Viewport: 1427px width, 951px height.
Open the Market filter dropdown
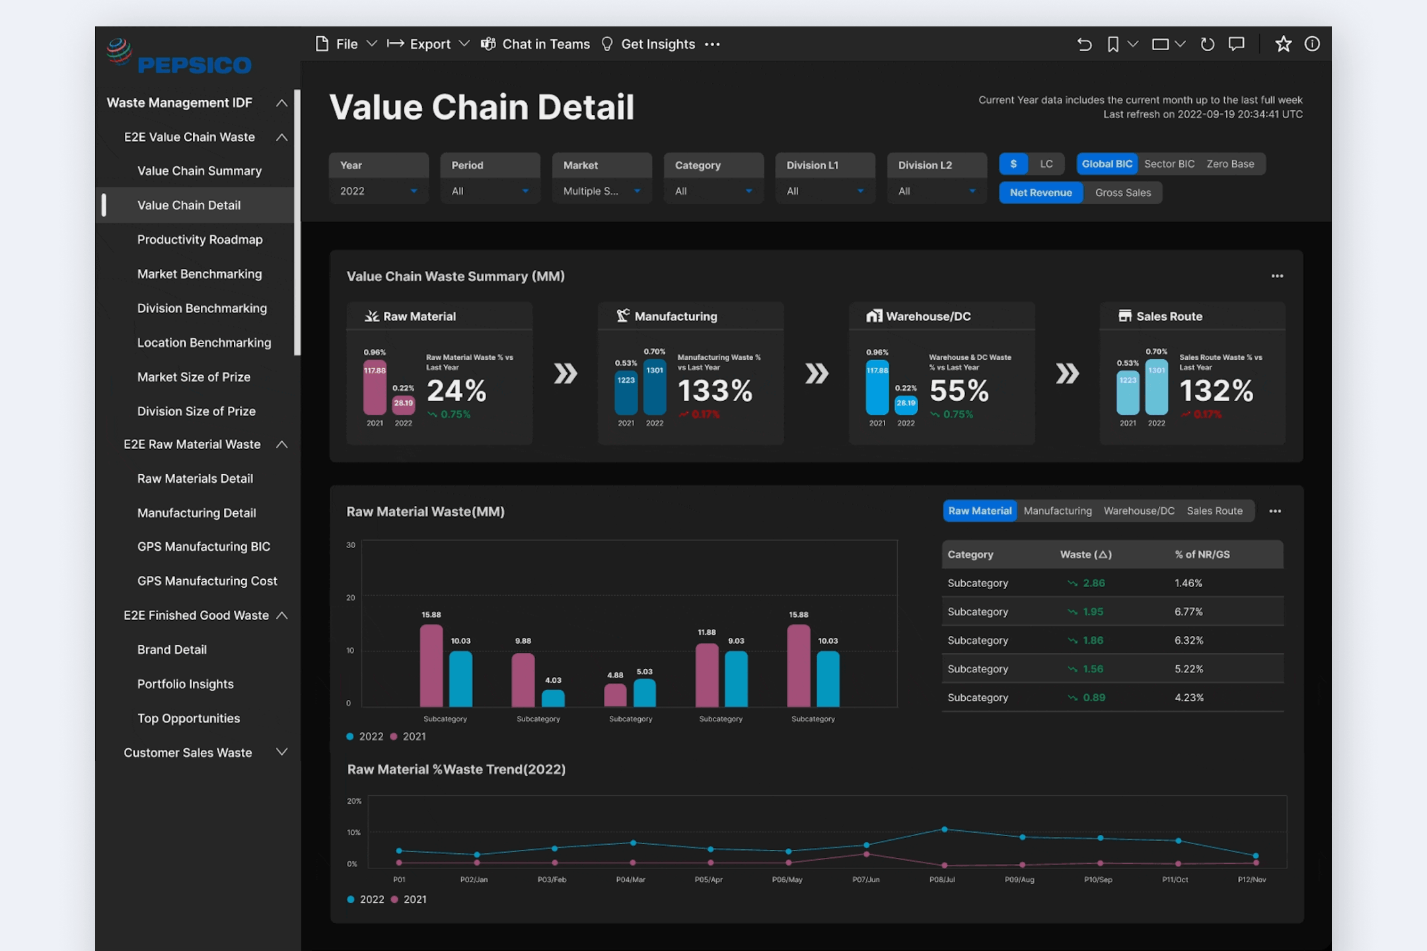(x=601, y=191)
